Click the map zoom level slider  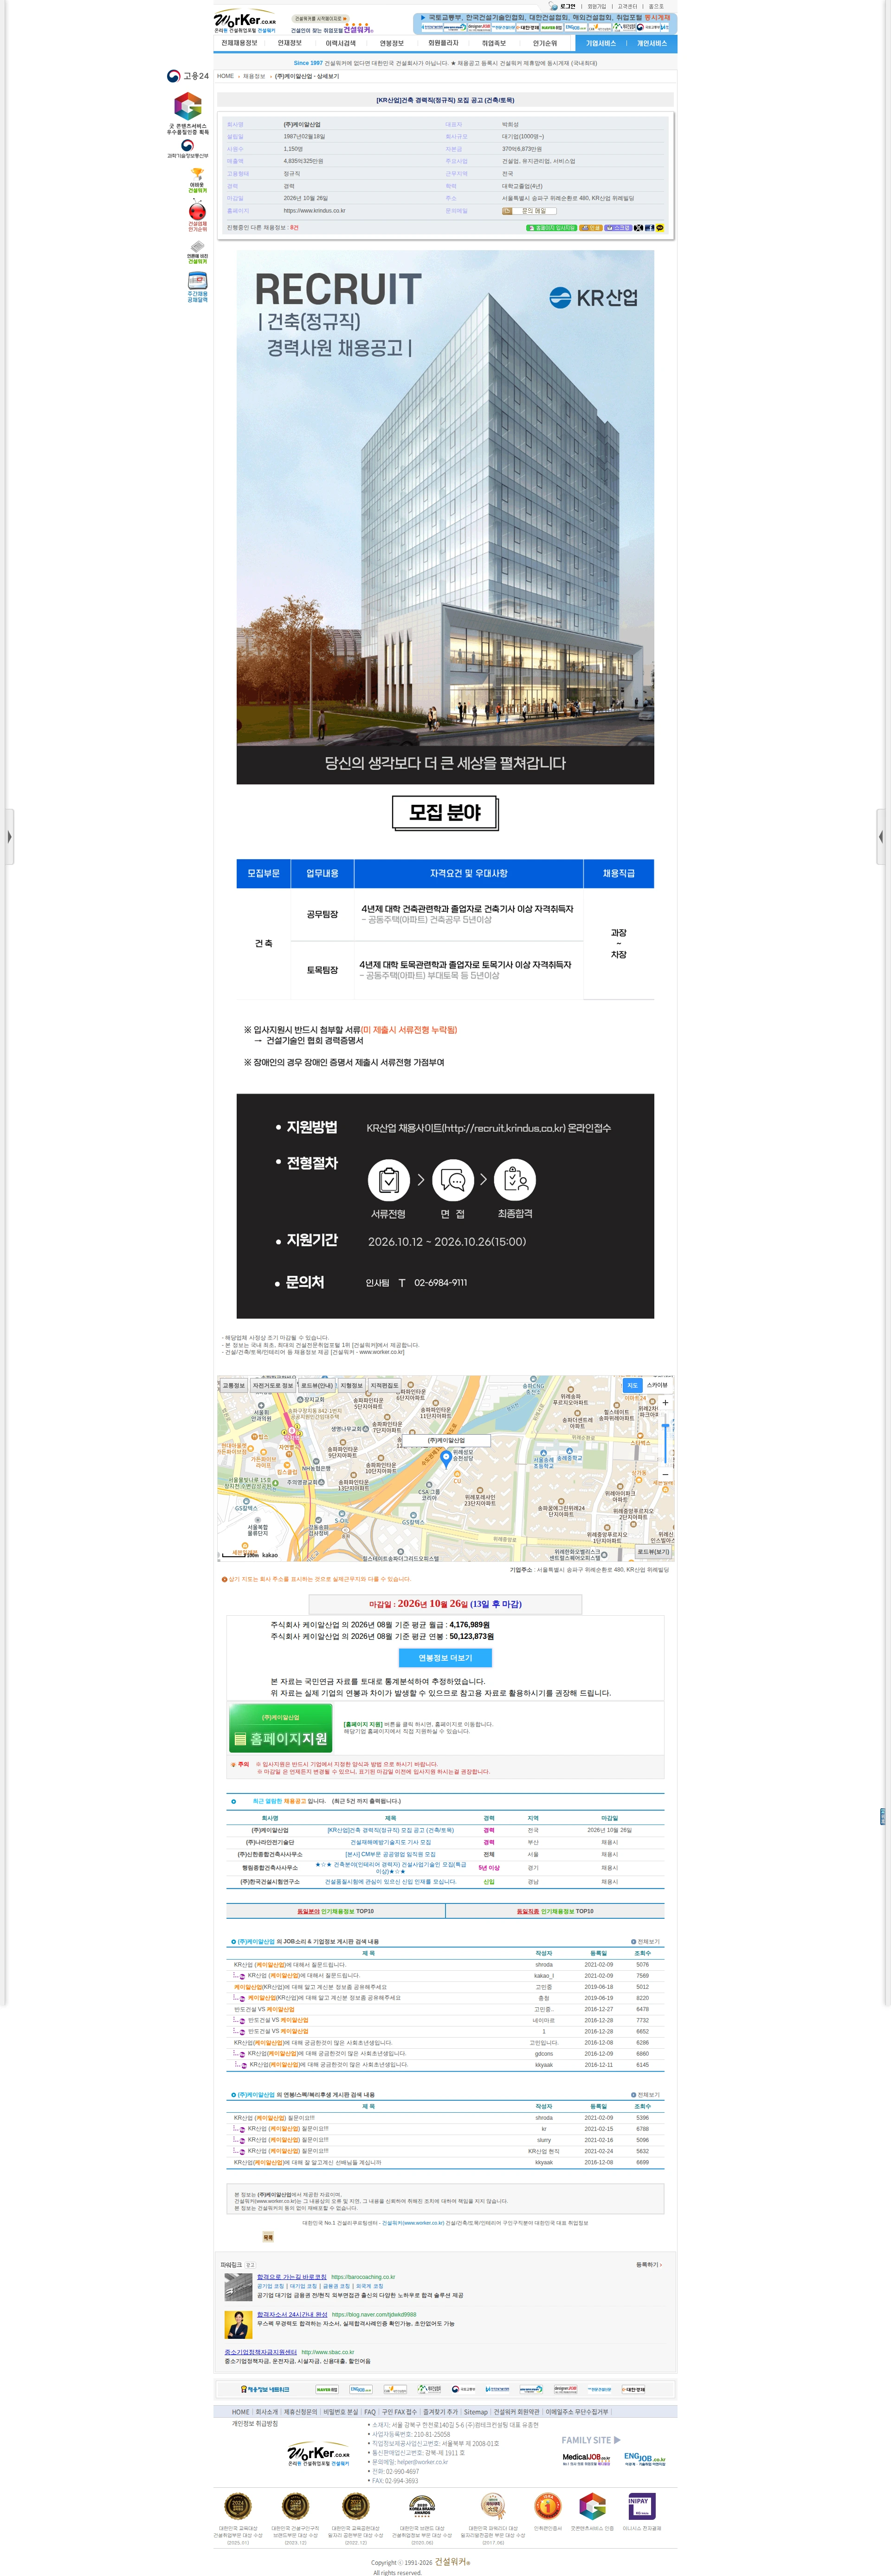coord(665,1438)
